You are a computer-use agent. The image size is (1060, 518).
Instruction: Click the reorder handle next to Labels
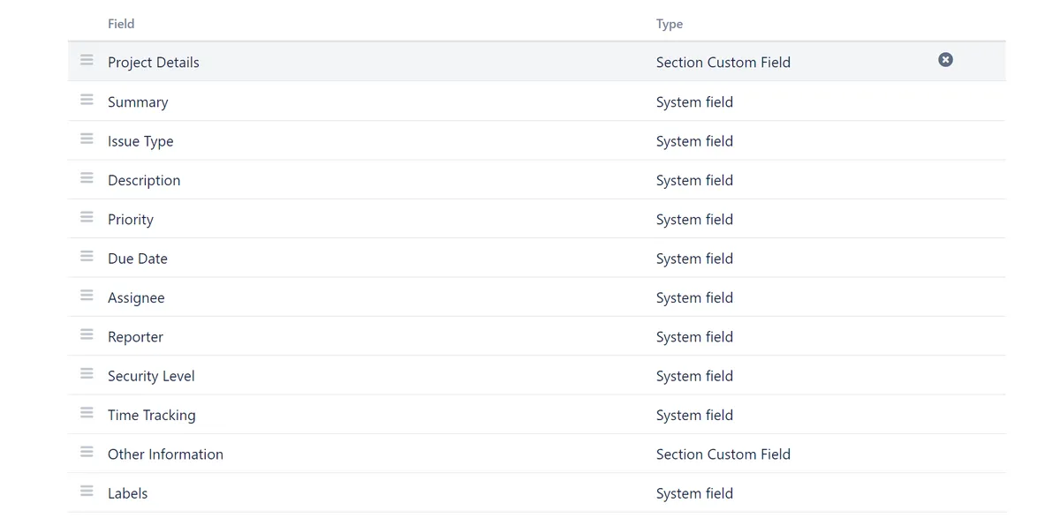coord(87,491)
